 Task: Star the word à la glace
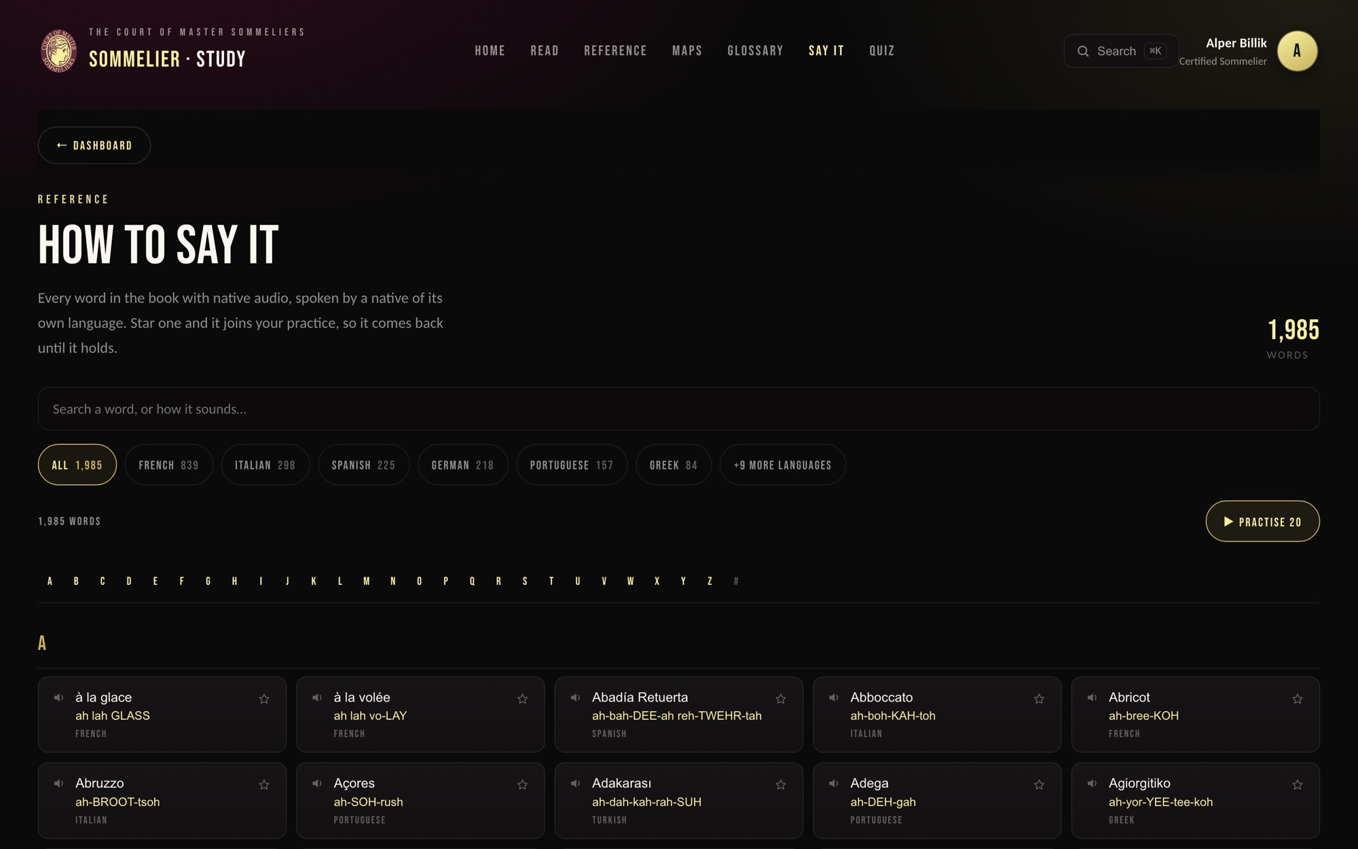264,699
